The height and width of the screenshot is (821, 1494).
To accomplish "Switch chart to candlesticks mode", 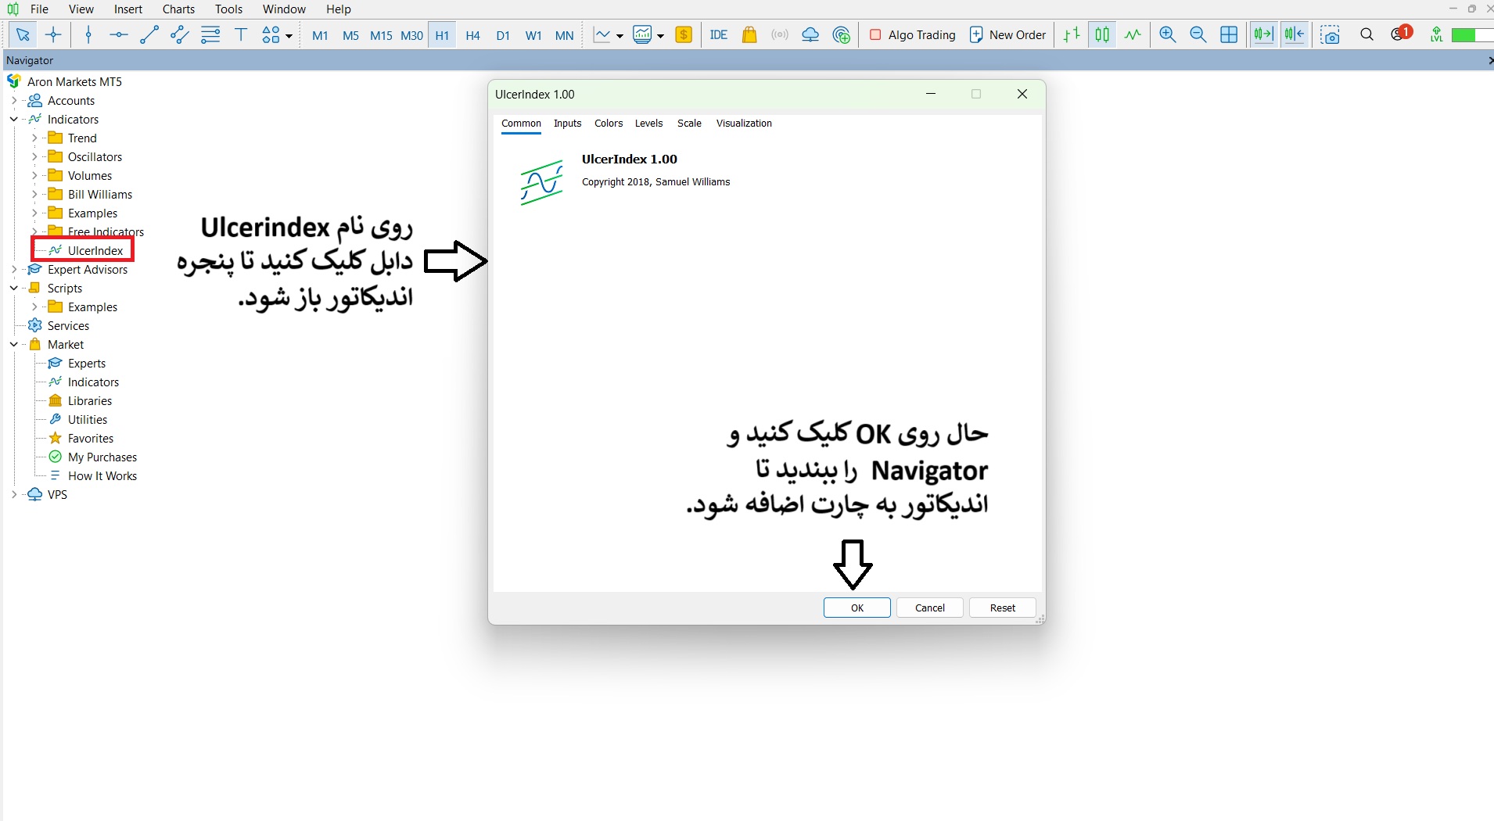I will point(1102,34).
